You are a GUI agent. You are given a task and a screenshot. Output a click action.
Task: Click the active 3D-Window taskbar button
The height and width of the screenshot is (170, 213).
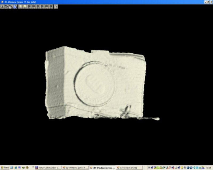coord(102,168)
